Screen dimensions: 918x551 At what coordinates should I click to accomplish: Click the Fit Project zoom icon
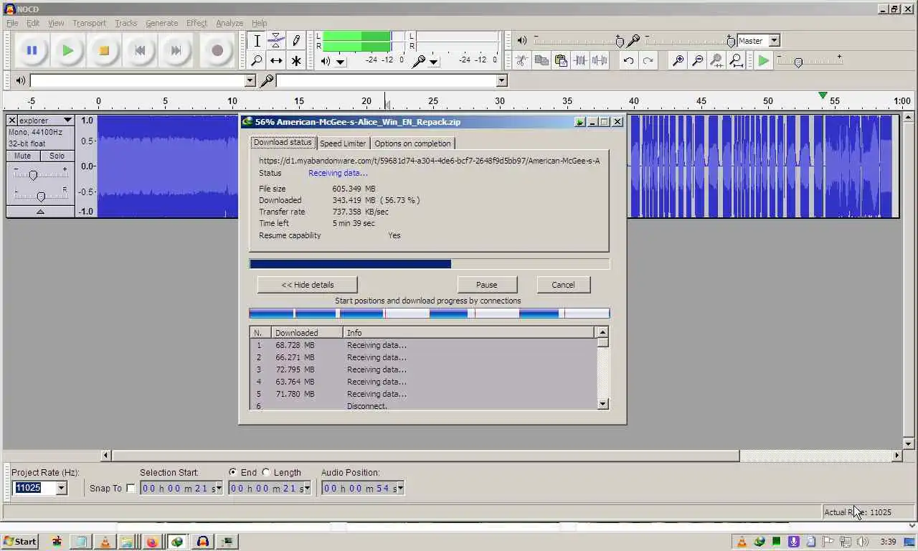735,61
